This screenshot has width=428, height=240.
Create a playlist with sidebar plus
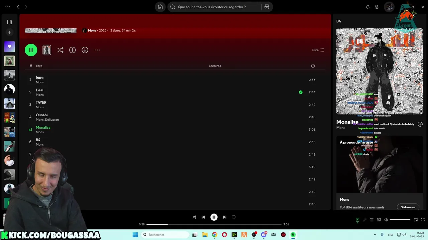9,32
